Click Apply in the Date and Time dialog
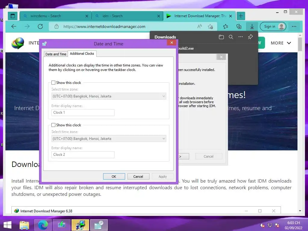The height and width of the screenshot is (231, 308). pyautogui.click(x=163, y=176)
